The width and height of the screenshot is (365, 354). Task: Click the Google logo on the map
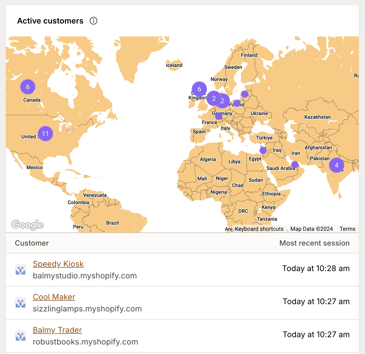pyautogui.click(x=27, y=225)
